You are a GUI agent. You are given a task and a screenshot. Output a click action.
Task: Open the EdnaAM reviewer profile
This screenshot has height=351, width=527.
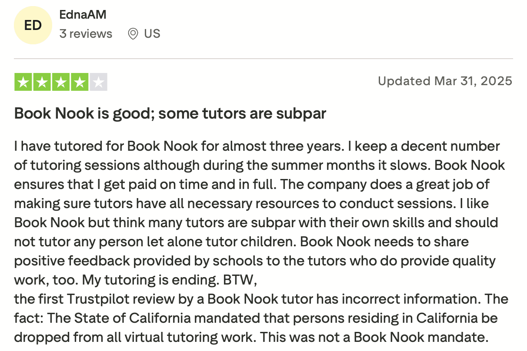coord(83,15)
